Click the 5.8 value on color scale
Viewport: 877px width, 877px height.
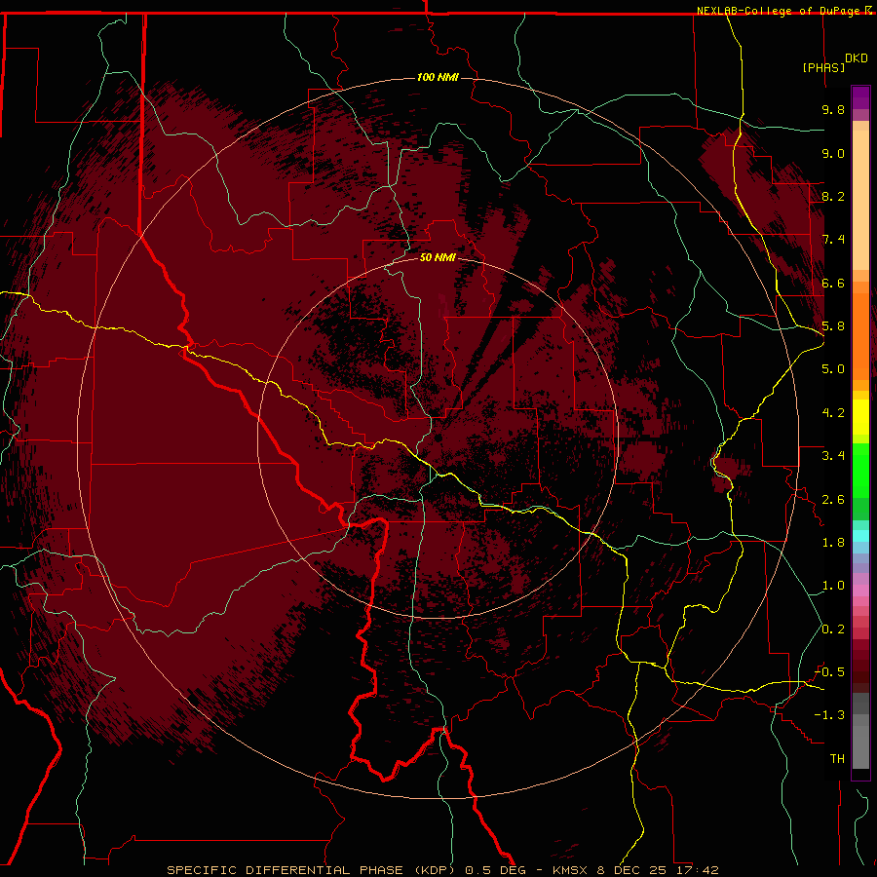833,326
